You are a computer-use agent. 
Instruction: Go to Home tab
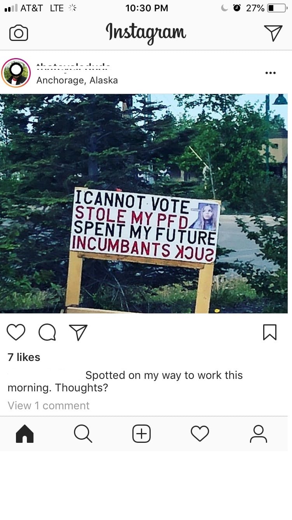[x=25, y=433]
